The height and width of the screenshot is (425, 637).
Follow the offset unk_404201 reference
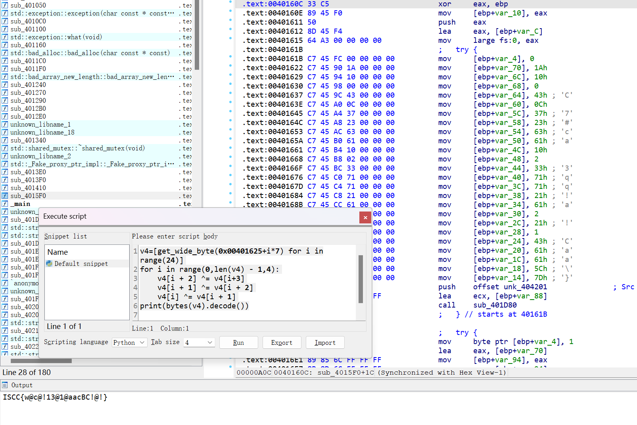tap(525, 287)
